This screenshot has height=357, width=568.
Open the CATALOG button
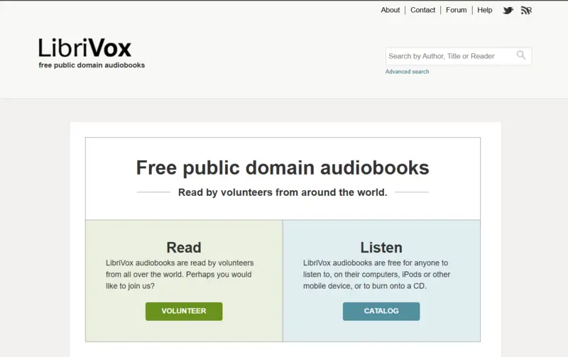[x=381, y=312]
